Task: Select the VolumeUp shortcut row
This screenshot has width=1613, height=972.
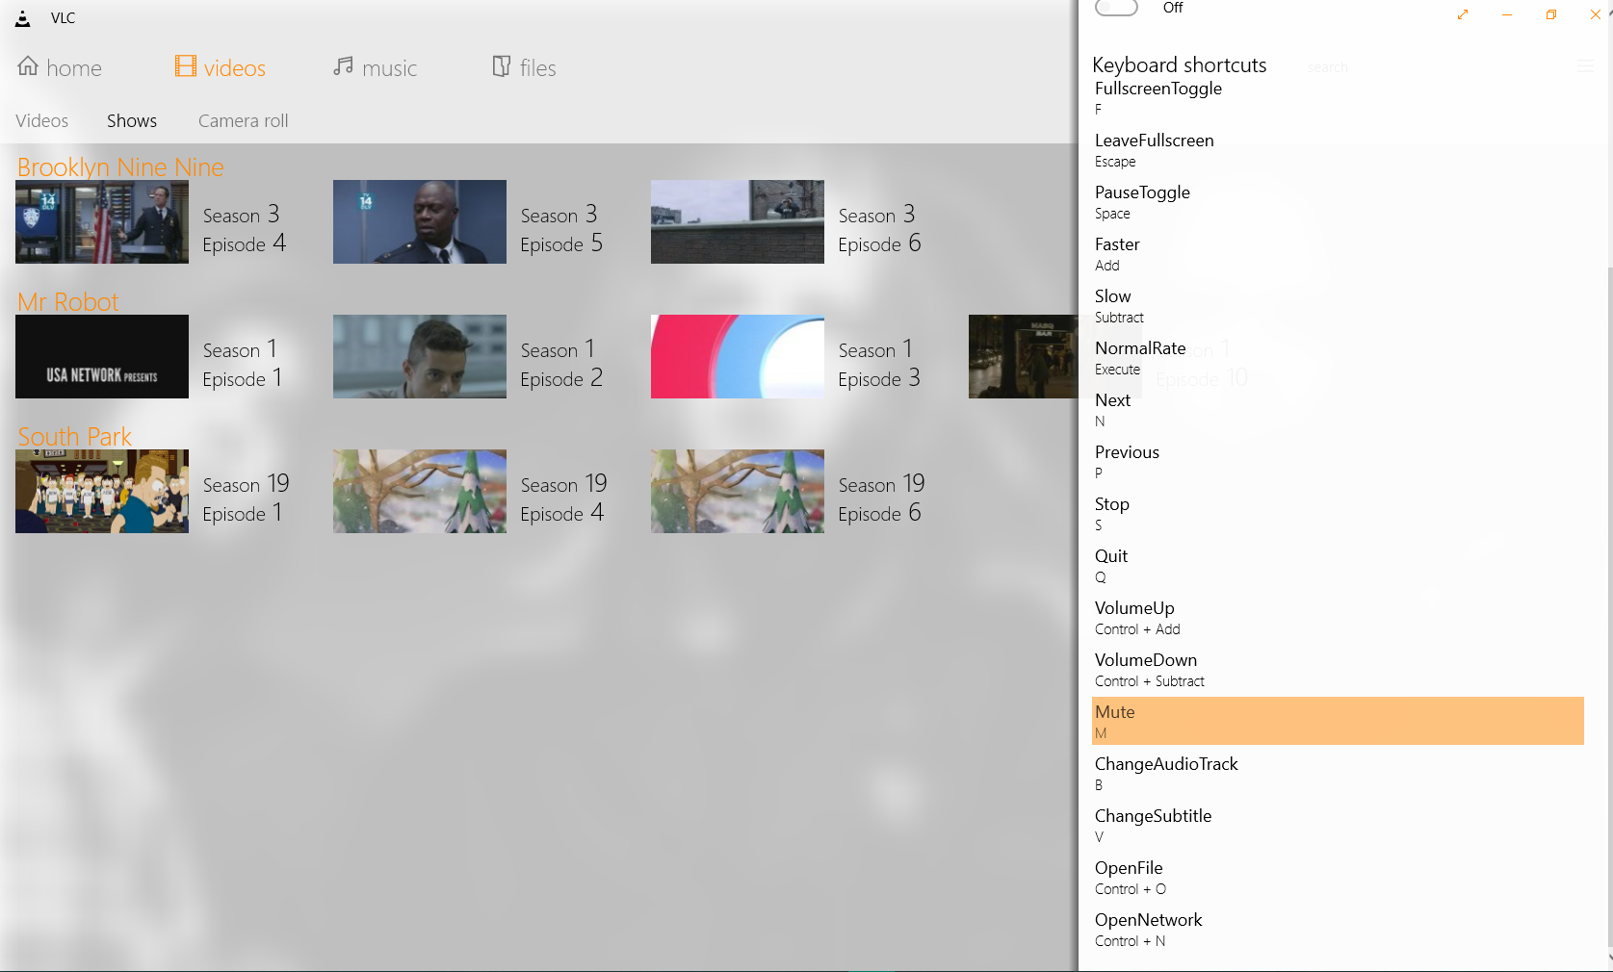Action: coord(1338,617)
